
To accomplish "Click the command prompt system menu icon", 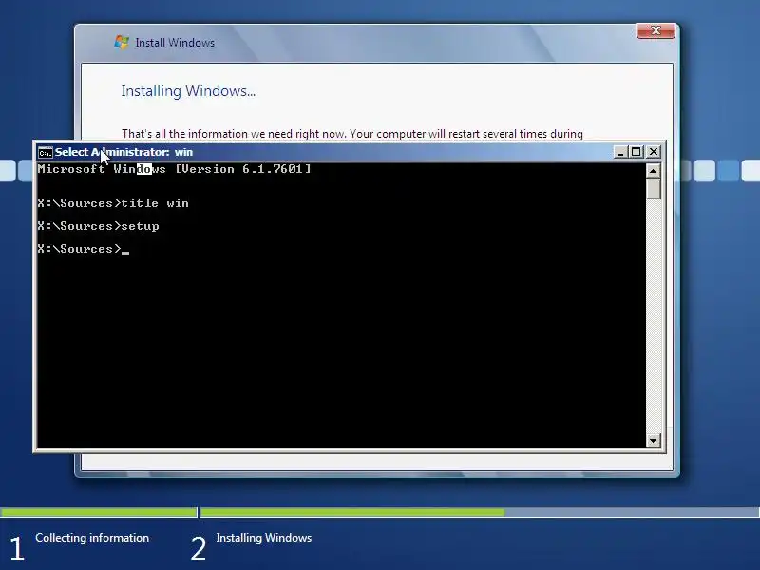I will pyautogui.click(x=45, y=152).
